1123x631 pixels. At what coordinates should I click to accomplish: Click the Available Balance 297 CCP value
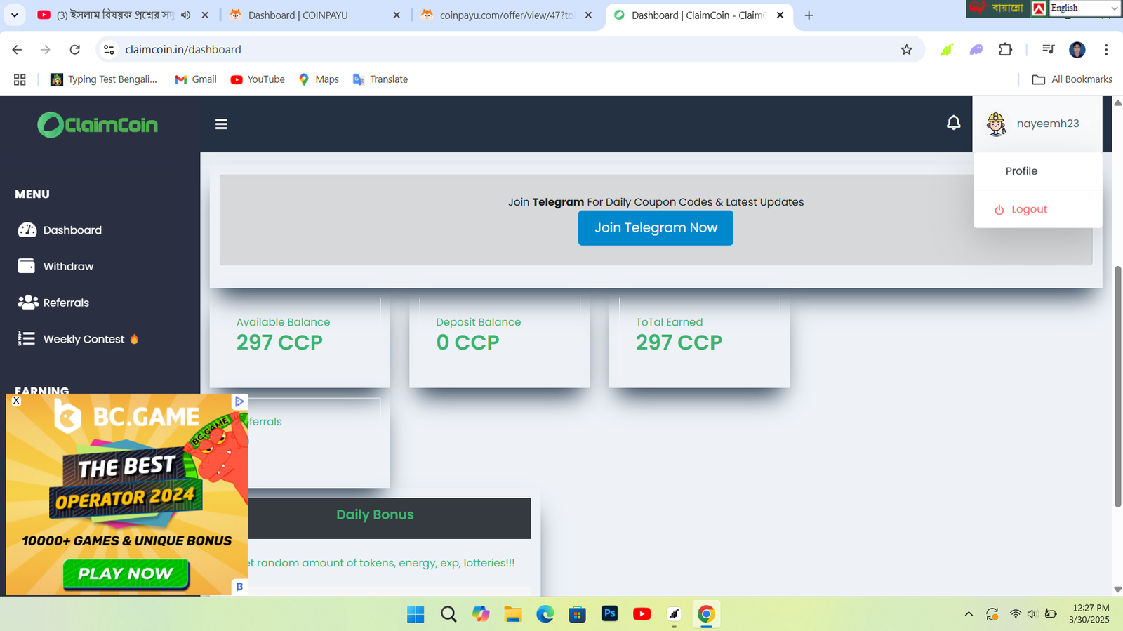279,343
